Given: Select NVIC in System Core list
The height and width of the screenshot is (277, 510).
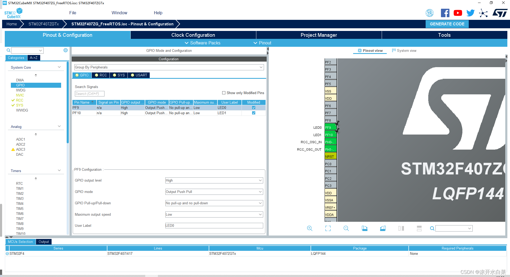Looking at the screenshot, I should pos(20,95).
